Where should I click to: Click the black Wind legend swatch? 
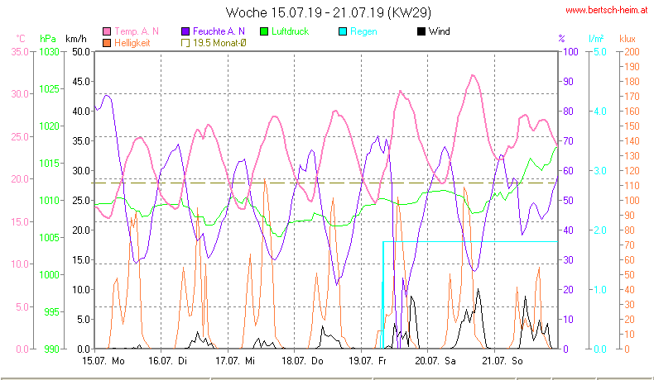click(421, 31)
